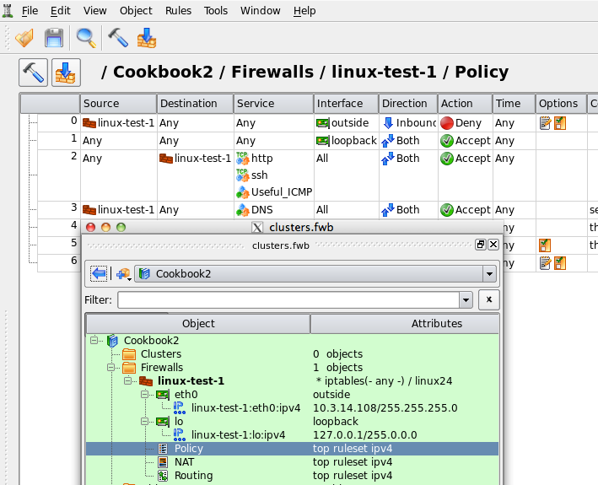598x485 pixels.
Task: Save file with the floppy disk icon
Action: click(x=54, y=38)
